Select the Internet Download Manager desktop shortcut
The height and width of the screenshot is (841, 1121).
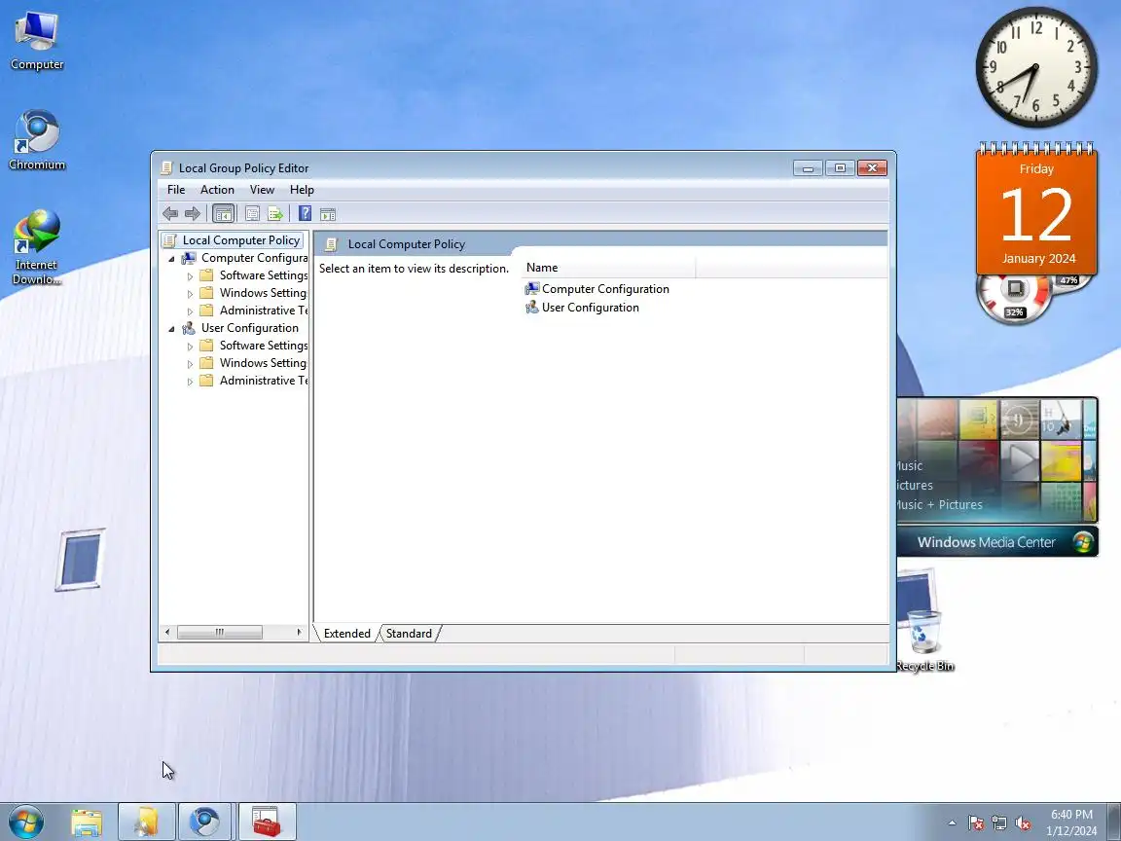click(36, 246)
